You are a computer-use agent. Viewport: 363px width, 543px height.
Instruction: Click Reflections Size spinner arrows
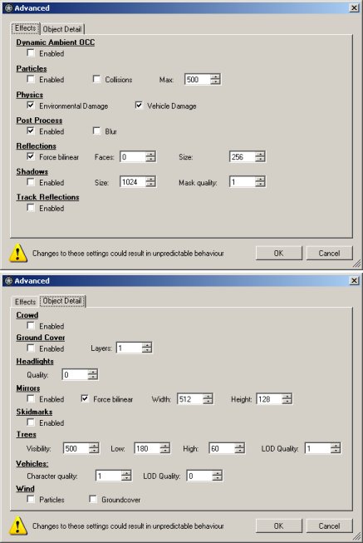260,157
